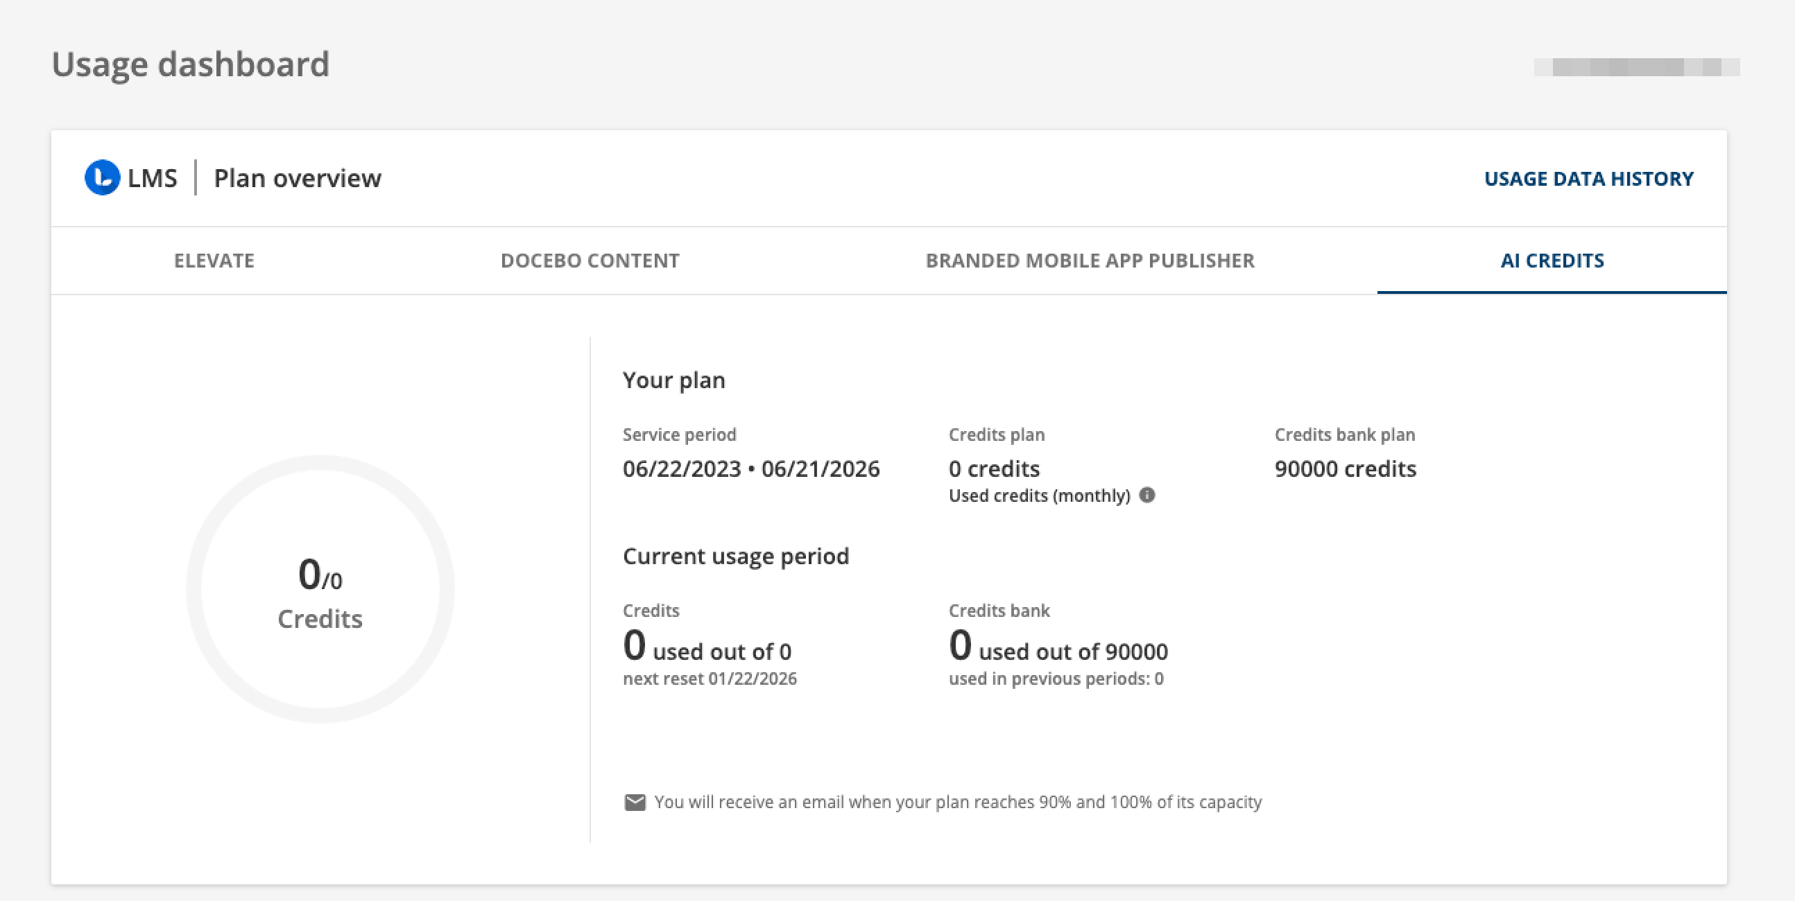Click the blurred account name at top right

coord(1636,67)
